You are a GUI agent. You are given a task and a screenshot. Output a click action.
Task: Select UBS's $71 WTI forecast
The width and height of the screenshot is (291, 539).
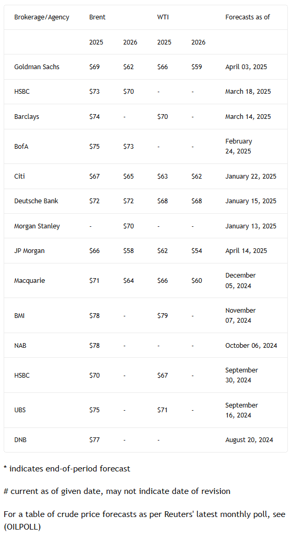point(162,410)
